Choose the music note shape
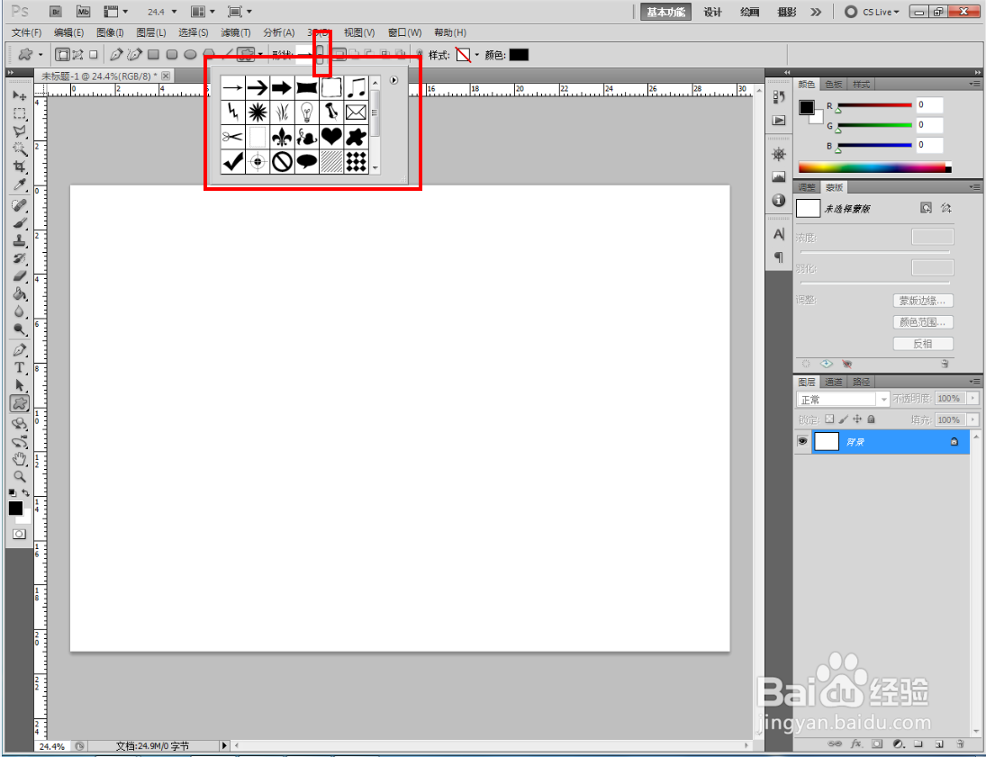This screenshot has width=986, height=757. coord(356,87)
